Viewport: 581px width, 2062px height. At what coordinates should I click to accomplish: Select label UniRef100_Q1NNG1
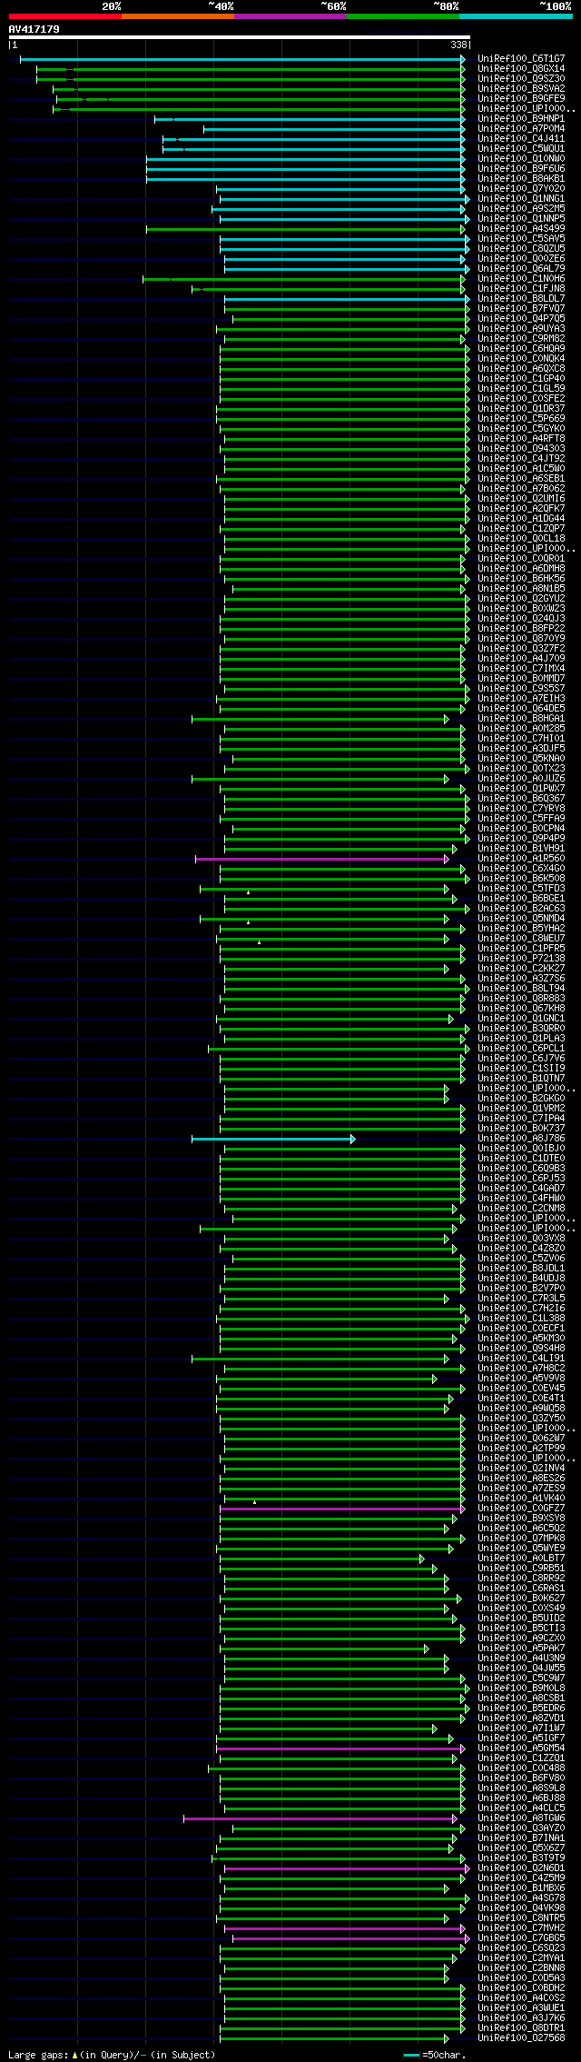pos(520,199)
